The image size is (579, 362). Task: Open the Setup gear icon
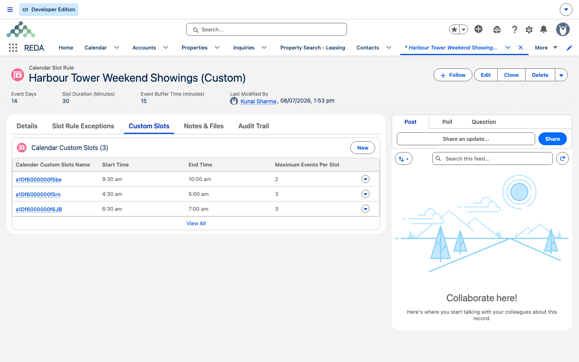pos(529,29)
